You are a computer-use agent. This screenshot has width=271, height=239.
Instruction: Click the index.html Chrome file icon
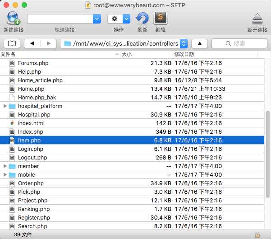[x=12, y=123]
